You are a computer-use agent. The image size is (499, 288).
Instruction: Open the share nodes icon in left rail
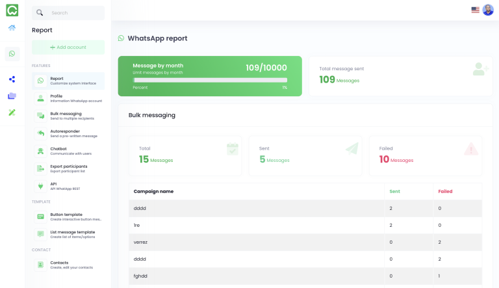[12, 79]
